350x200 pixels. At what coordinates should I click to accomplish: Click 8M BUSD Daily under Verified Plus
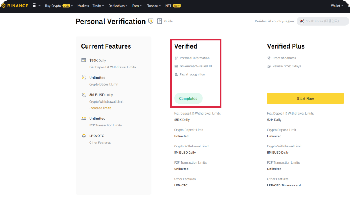[x=278, y=153]
